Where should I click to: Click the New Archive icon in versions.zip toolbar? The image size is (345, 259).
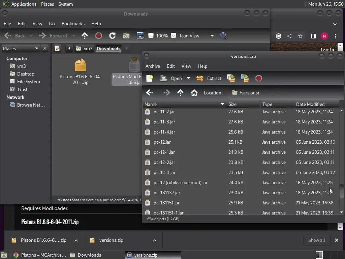[150, 78]
